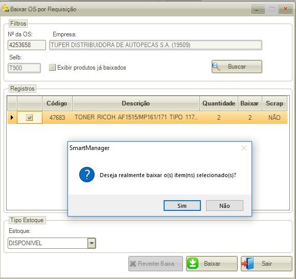Click the Quantidade column header
This screenshot has height=279, width=296.
coord(219,103)
